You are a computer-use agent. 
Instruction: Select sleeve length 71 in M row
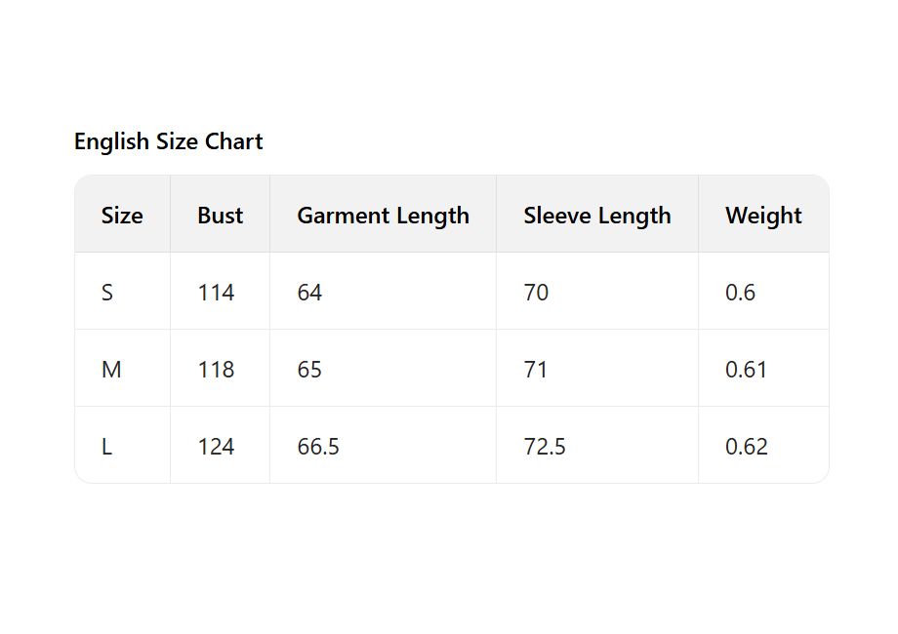pyautogui.click(x=536, y=370)
